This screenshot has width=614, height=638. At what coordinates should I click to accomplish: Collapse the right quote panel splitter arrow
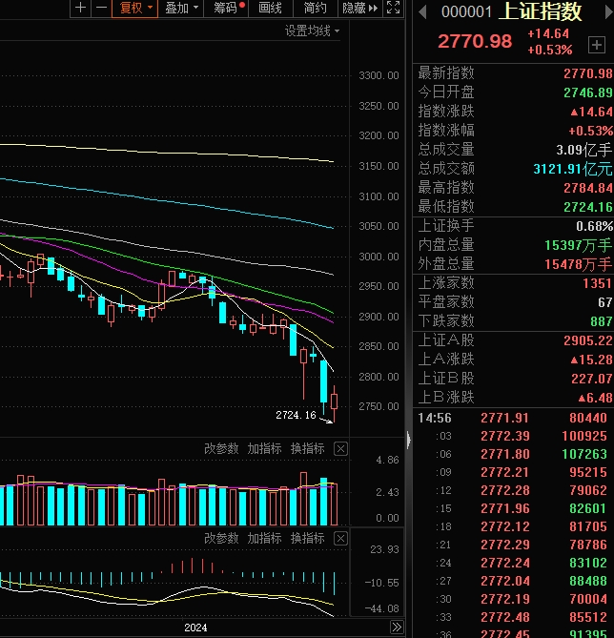(x=408, y=440)
